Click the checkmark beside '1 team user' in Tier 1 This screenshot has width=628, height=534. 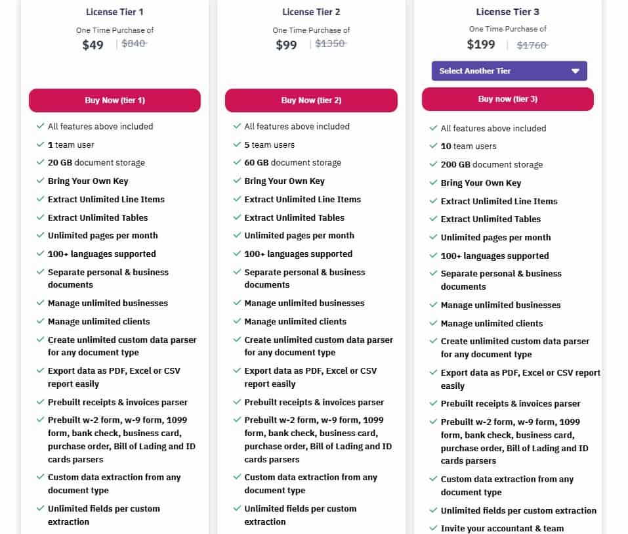[39, 145]
